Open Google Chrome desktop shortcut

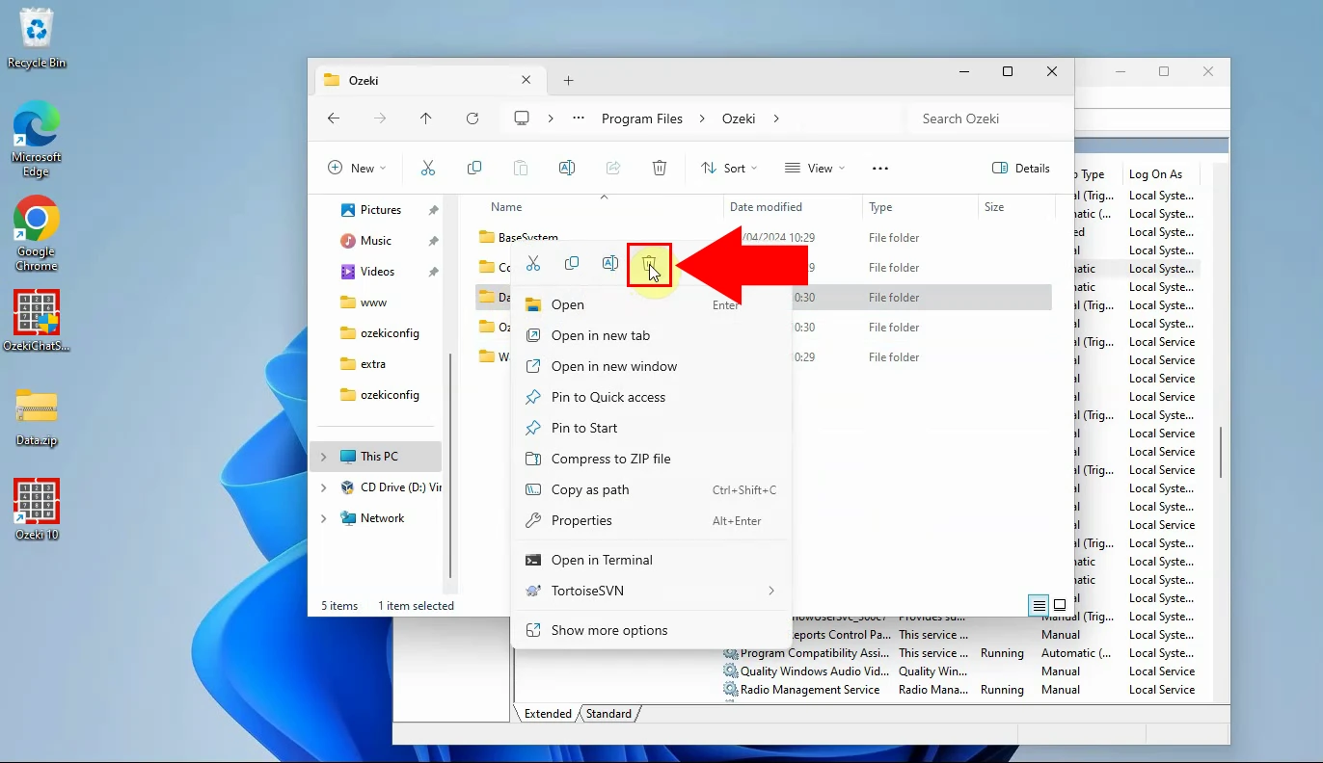tap(37, 234)
